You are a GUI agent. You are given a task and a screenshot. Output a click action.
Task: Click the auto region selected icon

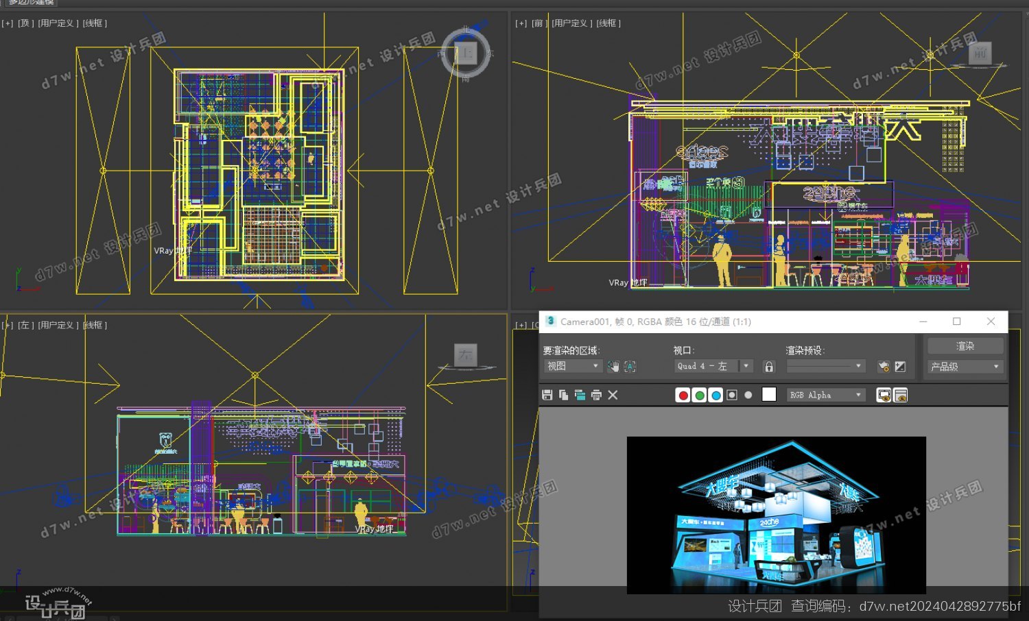point(630,367)
